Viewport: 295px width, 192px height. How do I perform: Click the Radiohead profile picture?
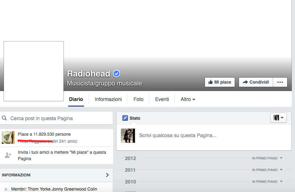tap(34, 71)
